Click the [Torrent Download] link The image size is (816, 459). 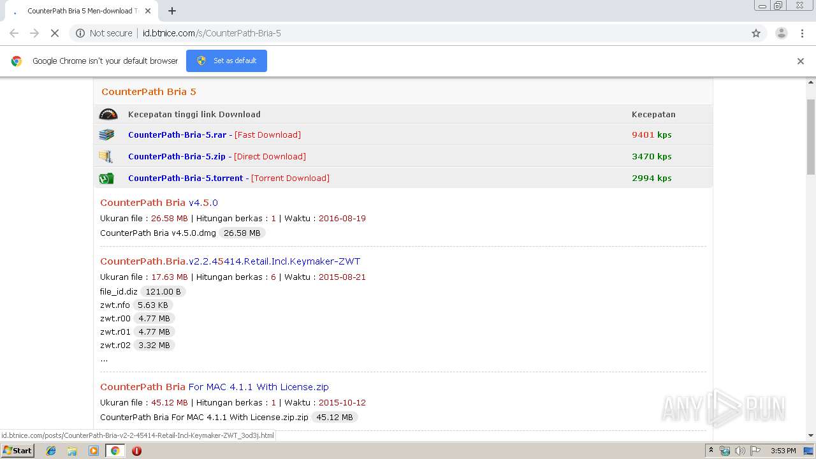290,178
